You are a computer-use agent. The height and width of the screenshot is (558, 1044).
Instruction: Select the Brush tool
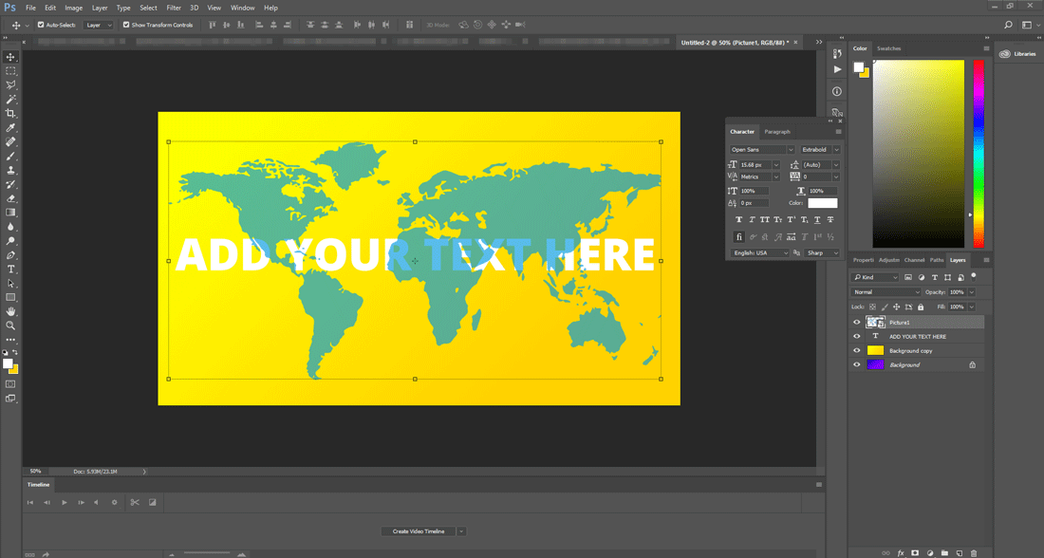click(10, 156)
